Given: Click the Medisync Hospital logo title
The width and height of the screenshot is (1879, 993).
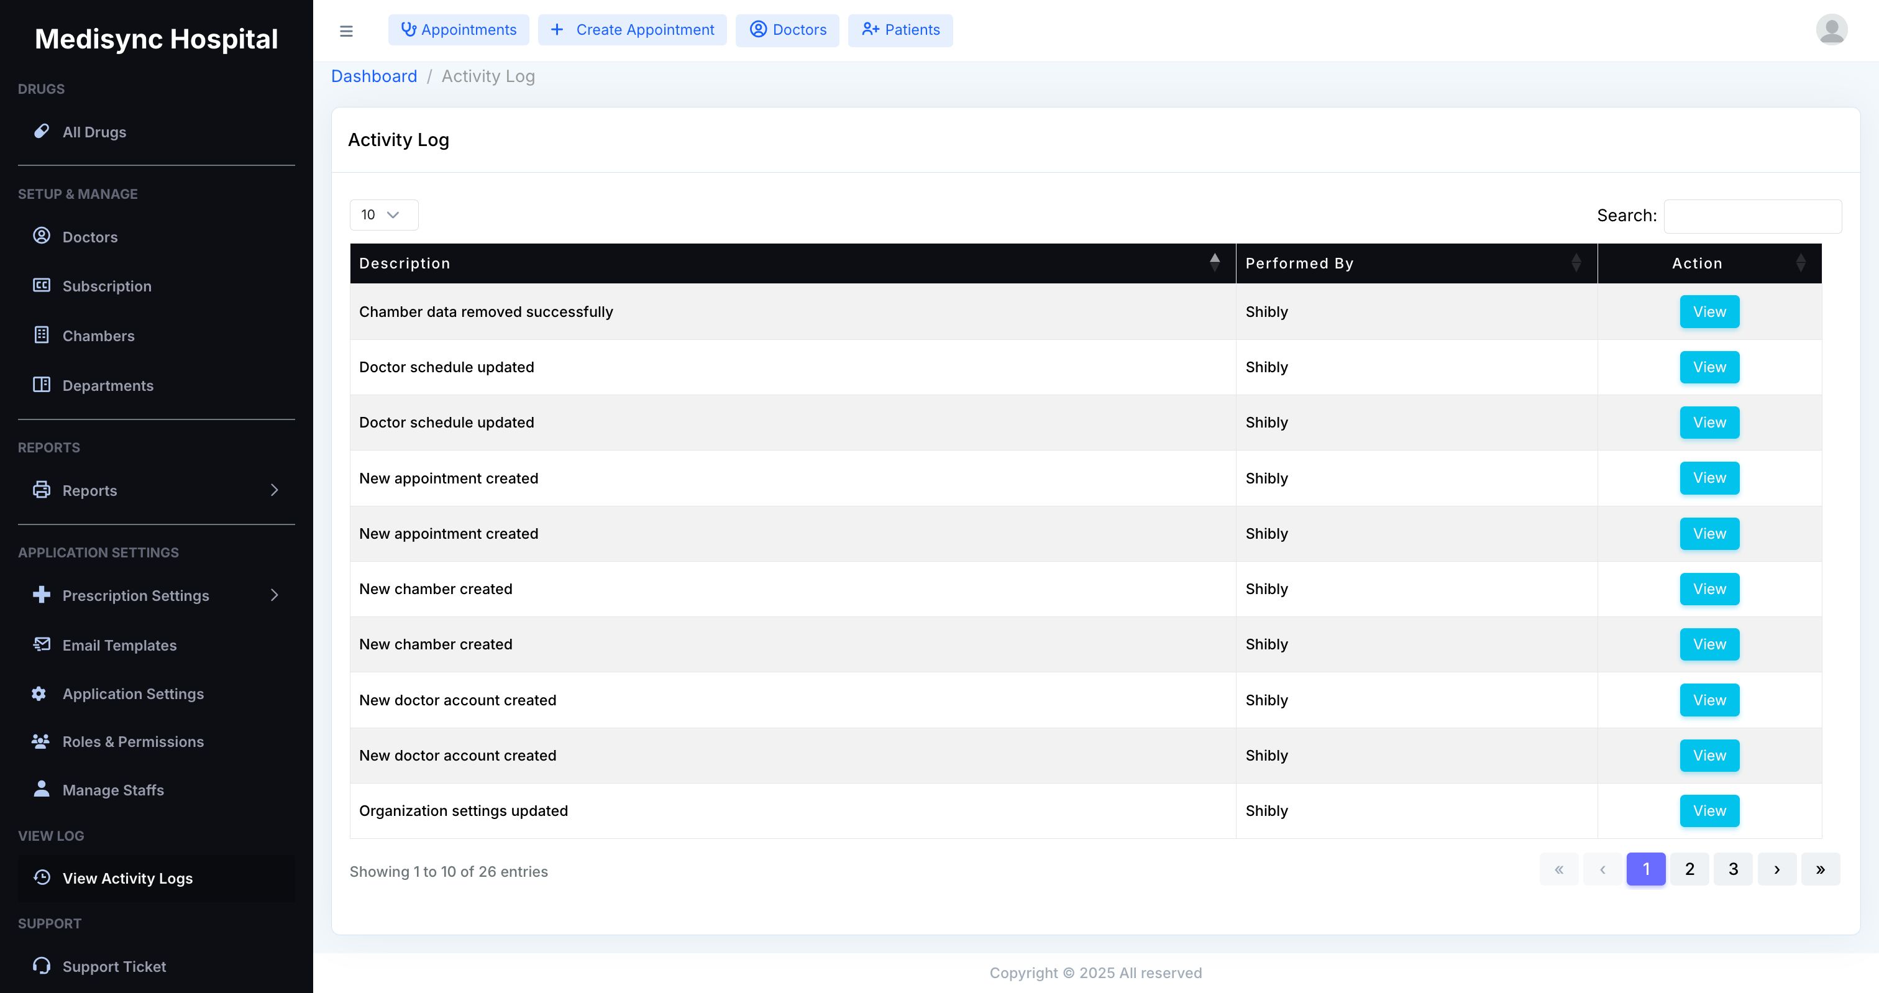Looking at the screenshot, I should 156,39.
